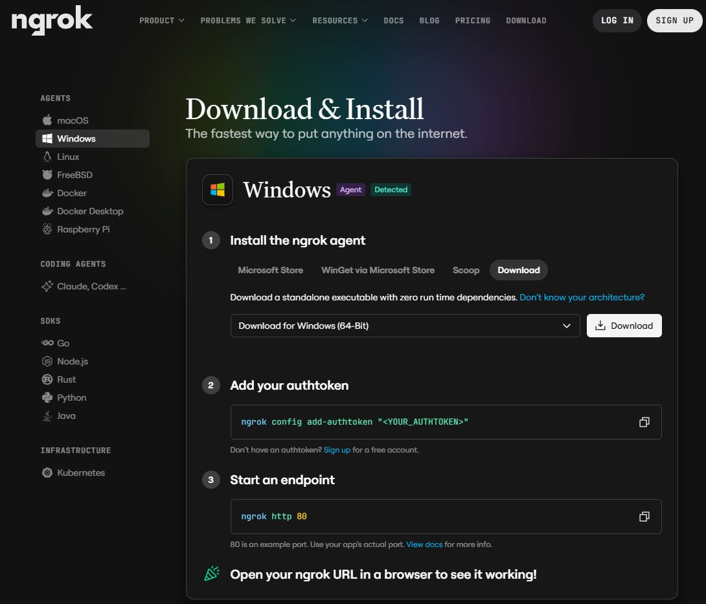
Task: Click the green Detected badge
Action: point(391,190)
